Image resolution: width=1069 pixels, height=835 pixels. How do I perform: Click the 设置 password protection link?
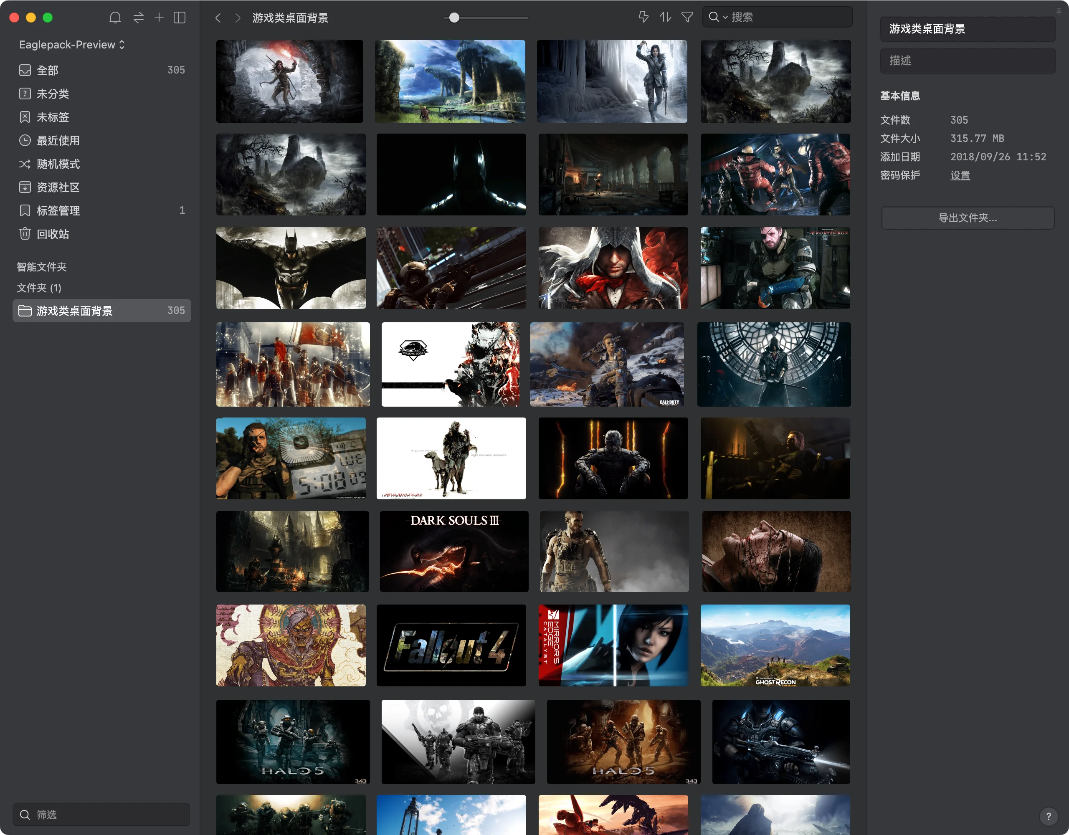click(960, 175)
